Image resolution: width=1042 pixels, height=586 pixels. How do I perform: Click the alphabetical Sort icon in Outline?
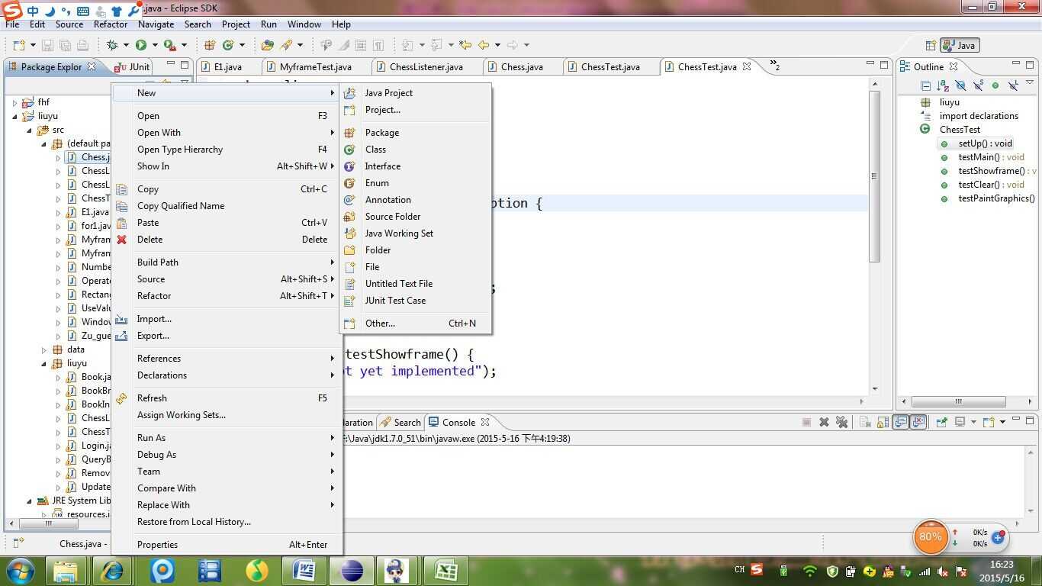tap(943, 85)
